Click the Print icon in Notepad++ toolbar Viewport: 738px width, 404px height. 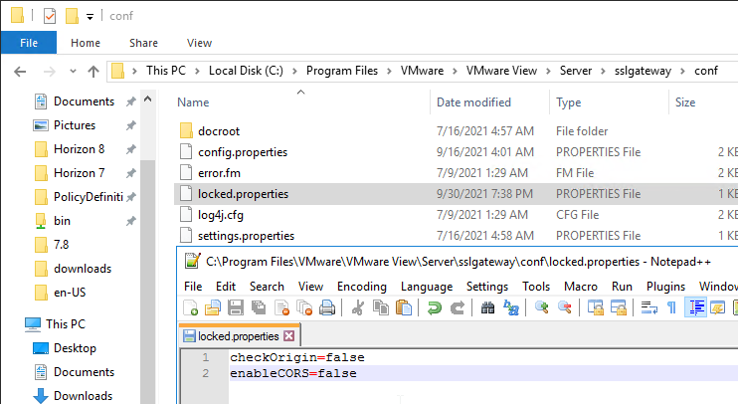(327, 307)
